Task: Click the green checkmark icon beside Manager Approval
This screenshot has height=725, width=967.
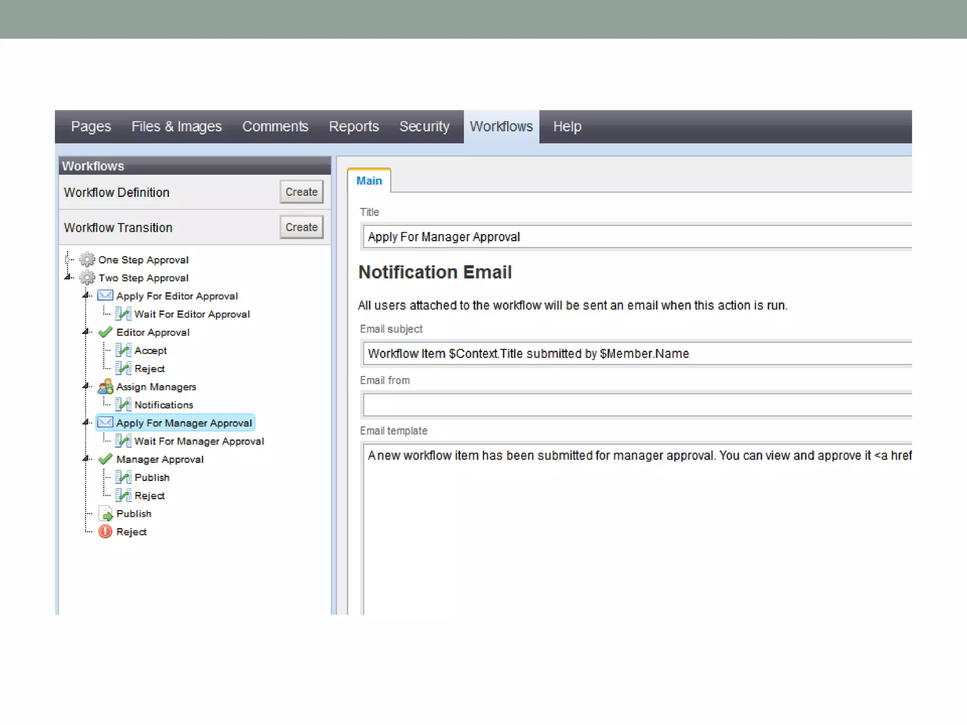Action: pos(105,459)
